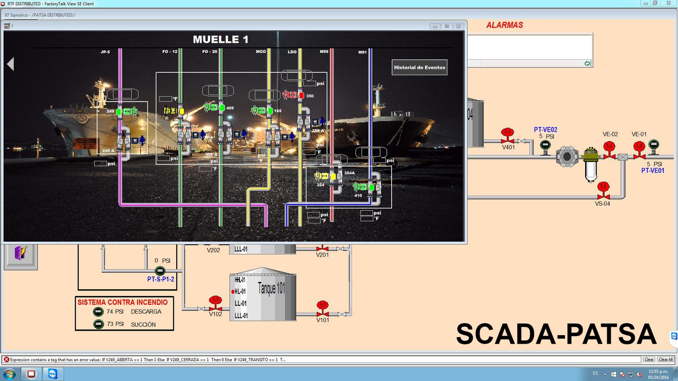Click the Historial de Eventos button

[420, 67]
